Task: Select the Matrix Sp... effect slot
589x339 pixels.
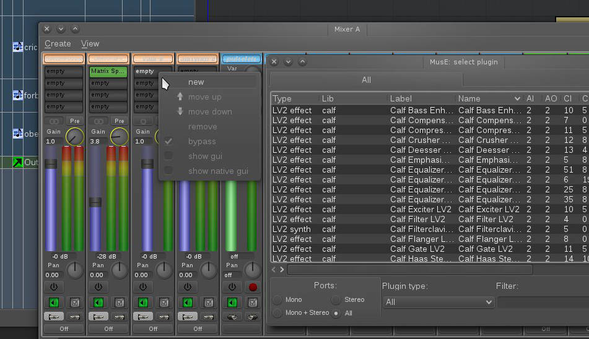Action: pyautogui.click(x=108, y=72)
